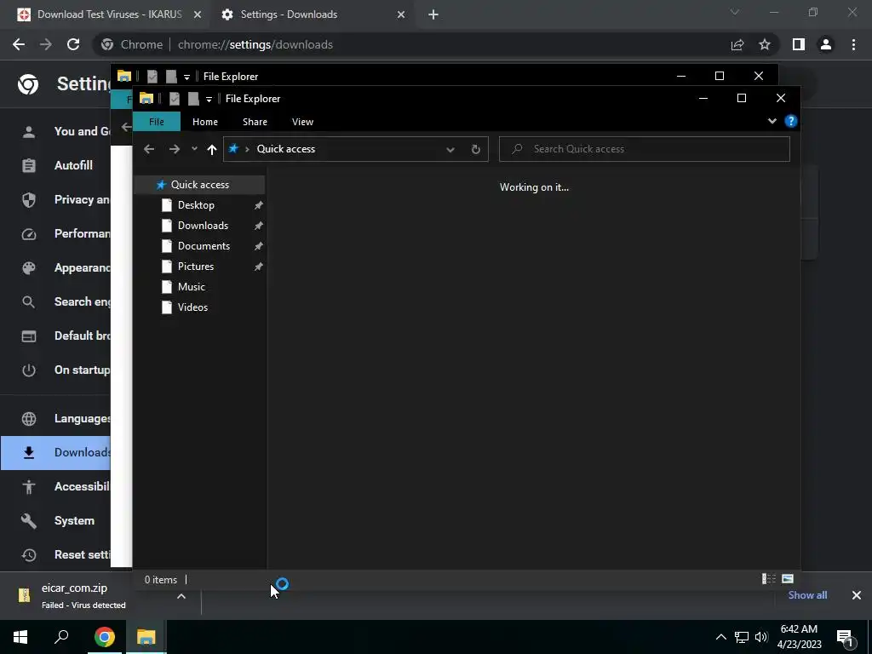Expand address bar history dropdown

450,149
